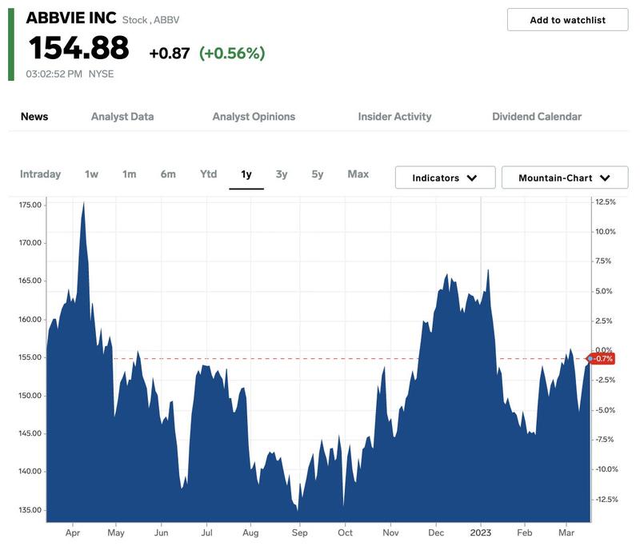Click the 2023 label on x-axis
Image resolution: width=640 pixels, height=550 pixels.
[481, 532]
